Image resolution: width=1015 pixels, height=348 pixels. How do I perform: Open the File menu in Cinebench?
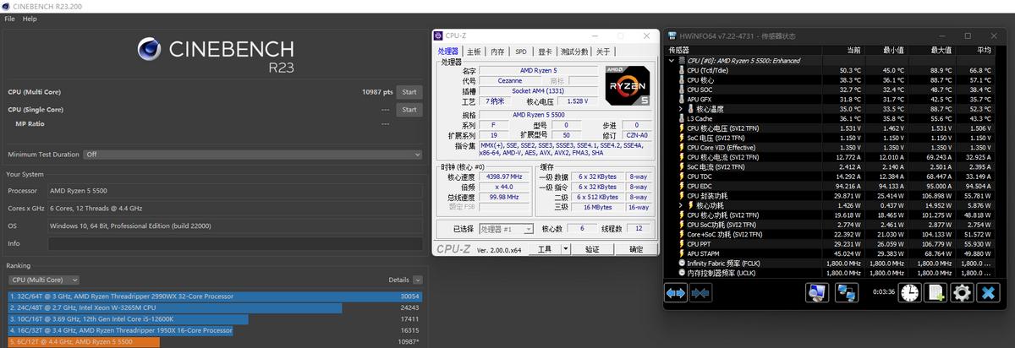click(9, 18)
